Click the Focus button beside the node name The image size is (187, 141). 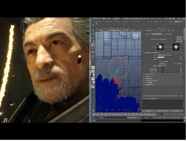coord(179,37)
